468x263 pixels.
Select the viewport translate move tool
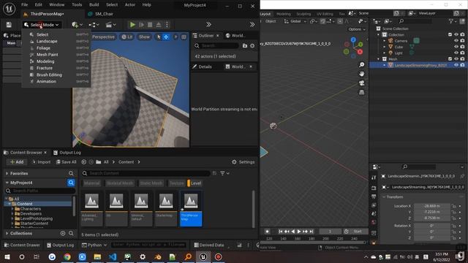(166, 37)
